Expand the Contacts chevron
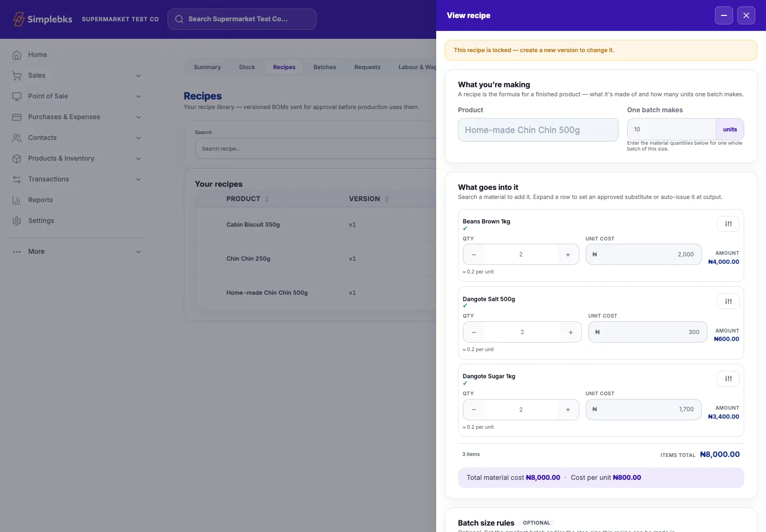766x532 pixels. pos(138,138)
